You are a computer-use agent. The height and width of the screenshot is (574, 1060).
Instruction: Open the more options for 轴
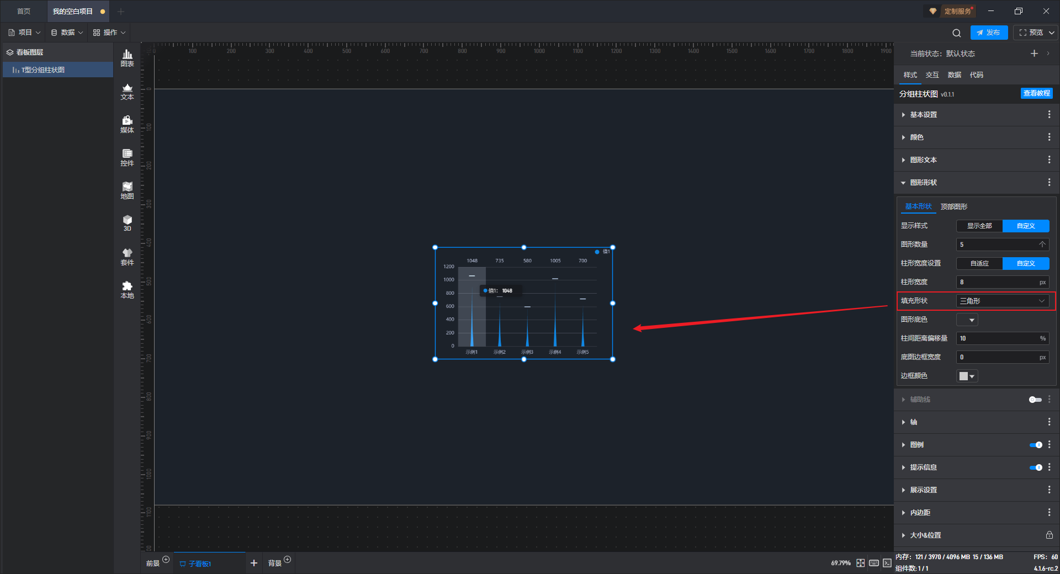click(x=1049, y=422)
